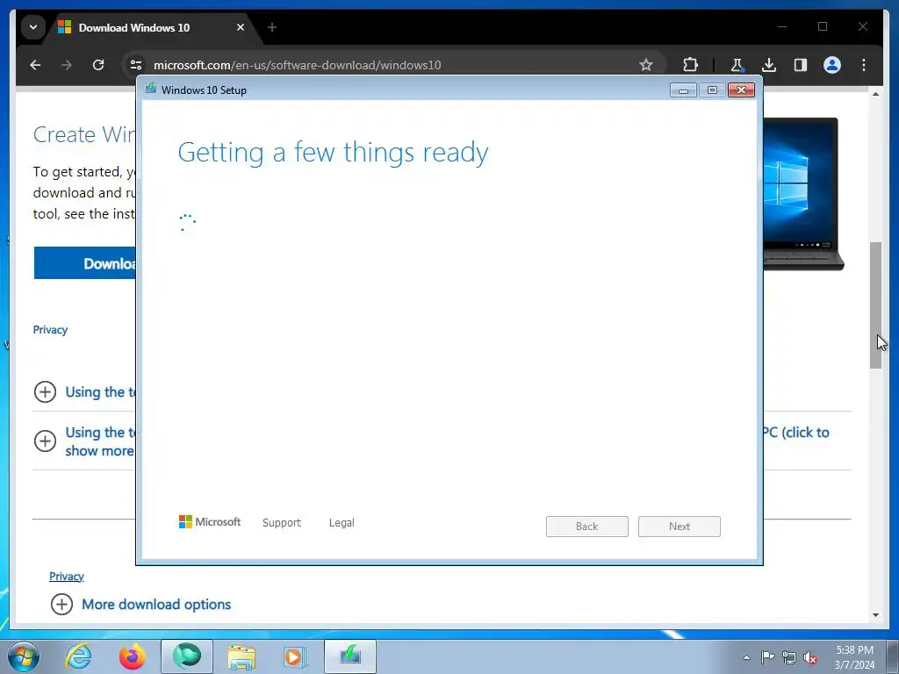Open the Chrome extensions puzzle icon
Screen dimensions: 899x674
coord(690,65)
